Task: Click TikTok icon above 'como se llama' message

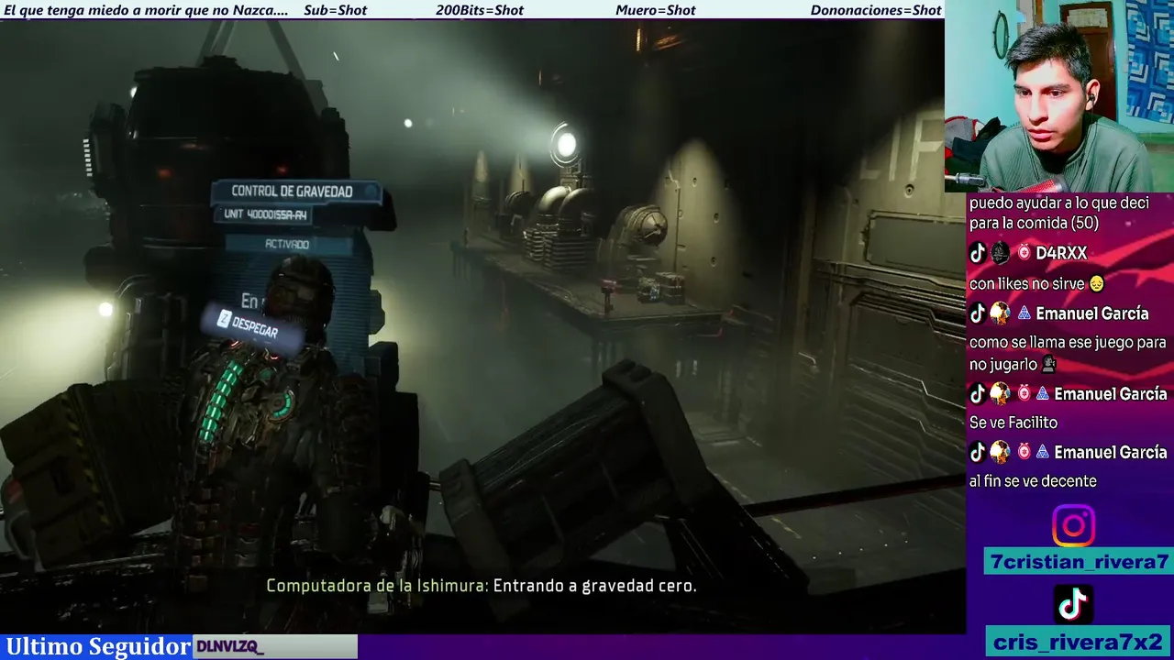Action: point(978,313)
